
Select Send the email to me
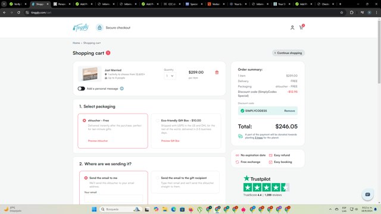point(86,178)
